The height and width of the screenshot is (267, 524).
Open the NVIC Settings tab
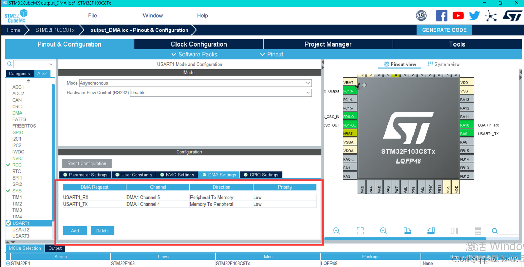(177, 175)
